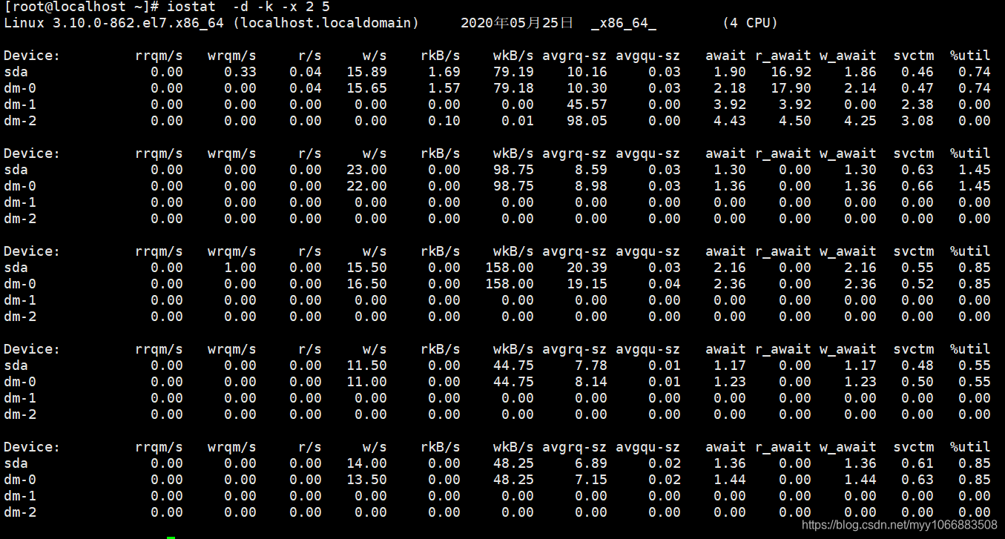Image resolution: width=1005 pixels, height=539 pixels.
Task: Click the svctm value 0.47
Action: (917, 88)
